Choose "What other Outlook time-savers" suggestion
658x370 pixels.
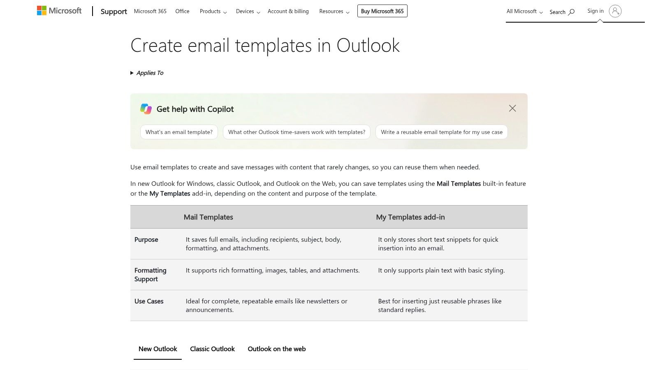click(x=297, y=132)
